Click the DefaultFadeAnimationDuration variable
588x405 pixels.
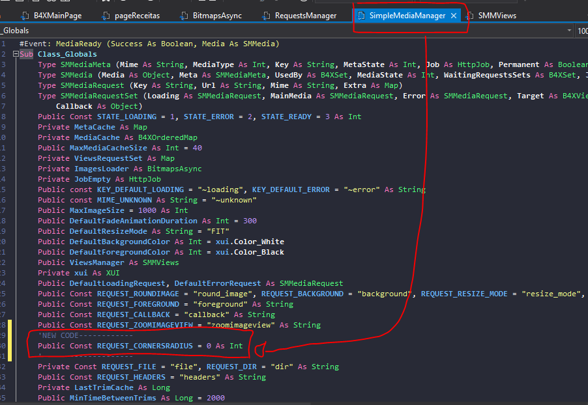coord(133,221)
